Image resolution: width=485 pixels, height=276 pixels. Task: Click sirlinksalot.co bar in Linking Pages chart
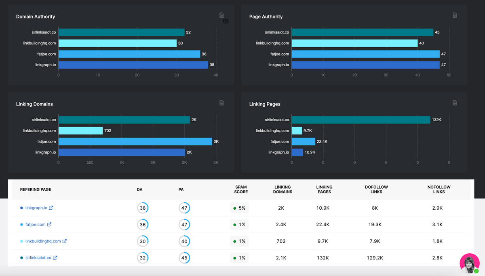361,120
